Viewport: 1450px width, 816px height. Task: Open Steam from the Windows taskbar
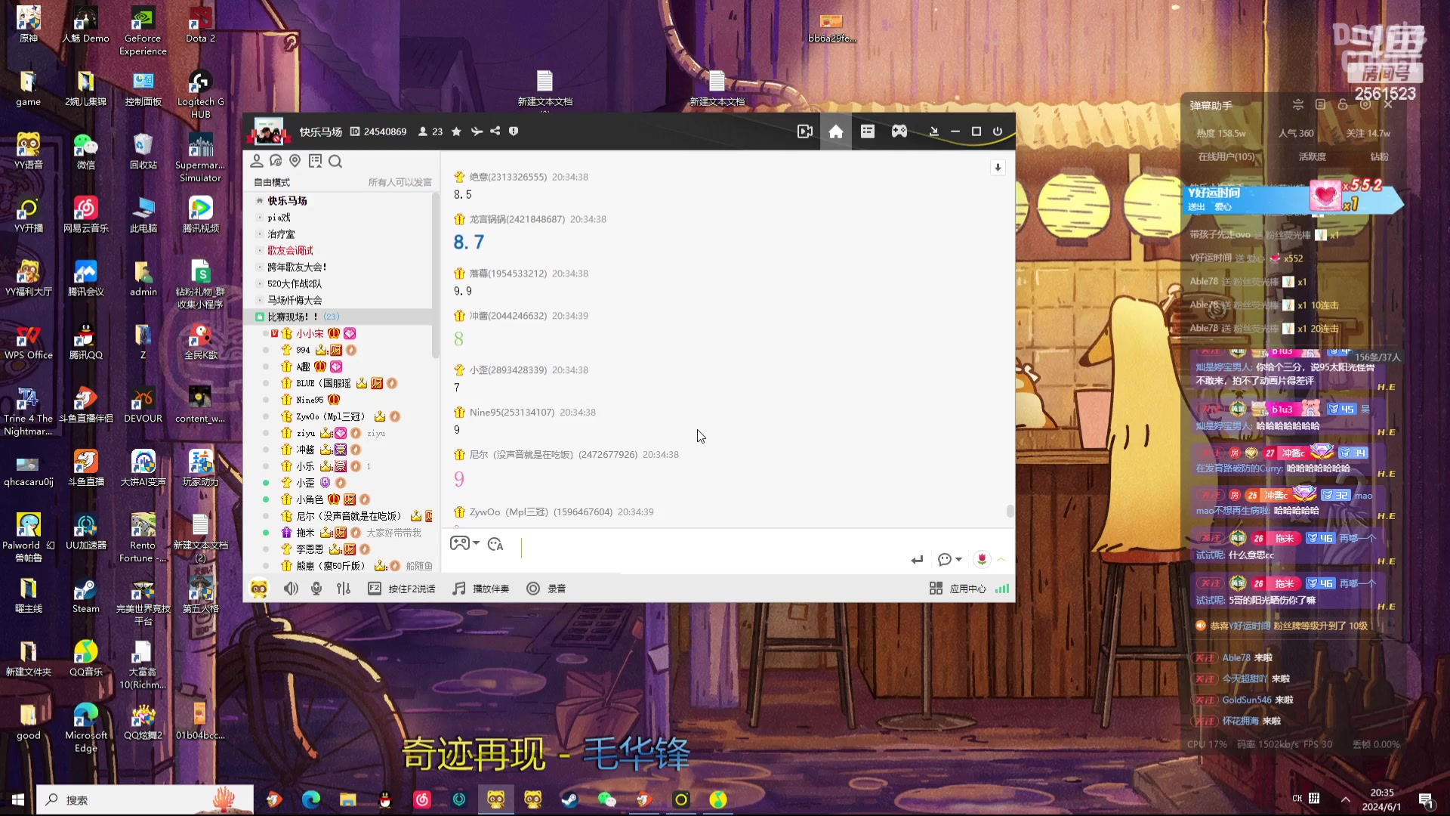pyautogui.click(x=569, y=799)
